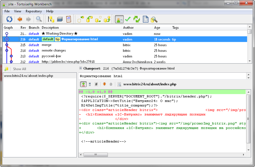Expand the Changeset 216 details plus box
Screen dimensions: 255x167
pyautogui.click(x=80, y=68)
